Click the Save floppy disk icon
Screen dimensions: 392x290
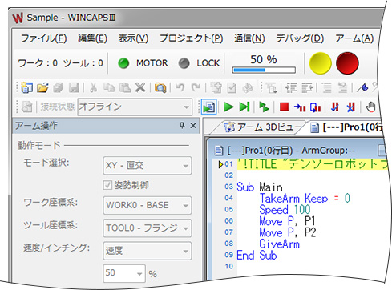click(x=74, y=87)
